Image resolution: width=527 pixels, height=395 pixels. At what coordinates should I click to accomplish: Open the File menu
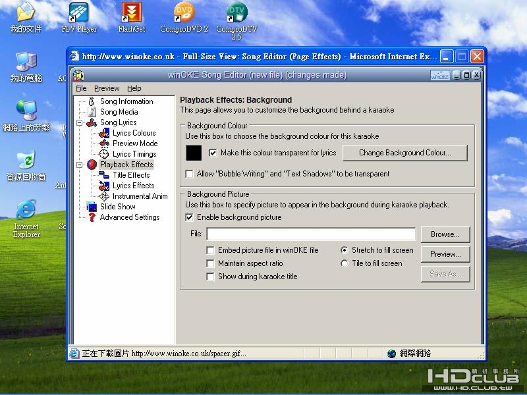[81, 88]
